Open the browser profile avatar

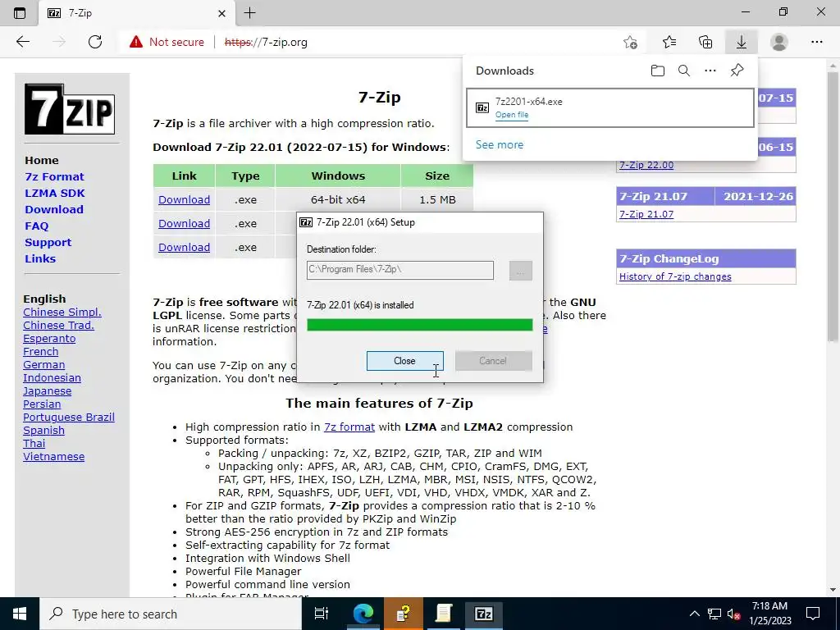click(x=779, y=42)
